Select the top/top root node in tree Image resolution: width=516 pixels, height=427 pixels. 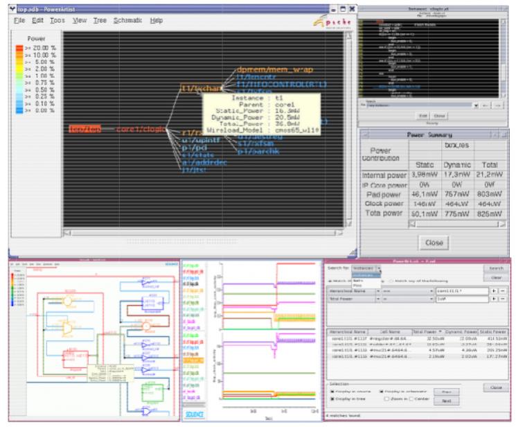pyautogui.click(x=85, y=129)
